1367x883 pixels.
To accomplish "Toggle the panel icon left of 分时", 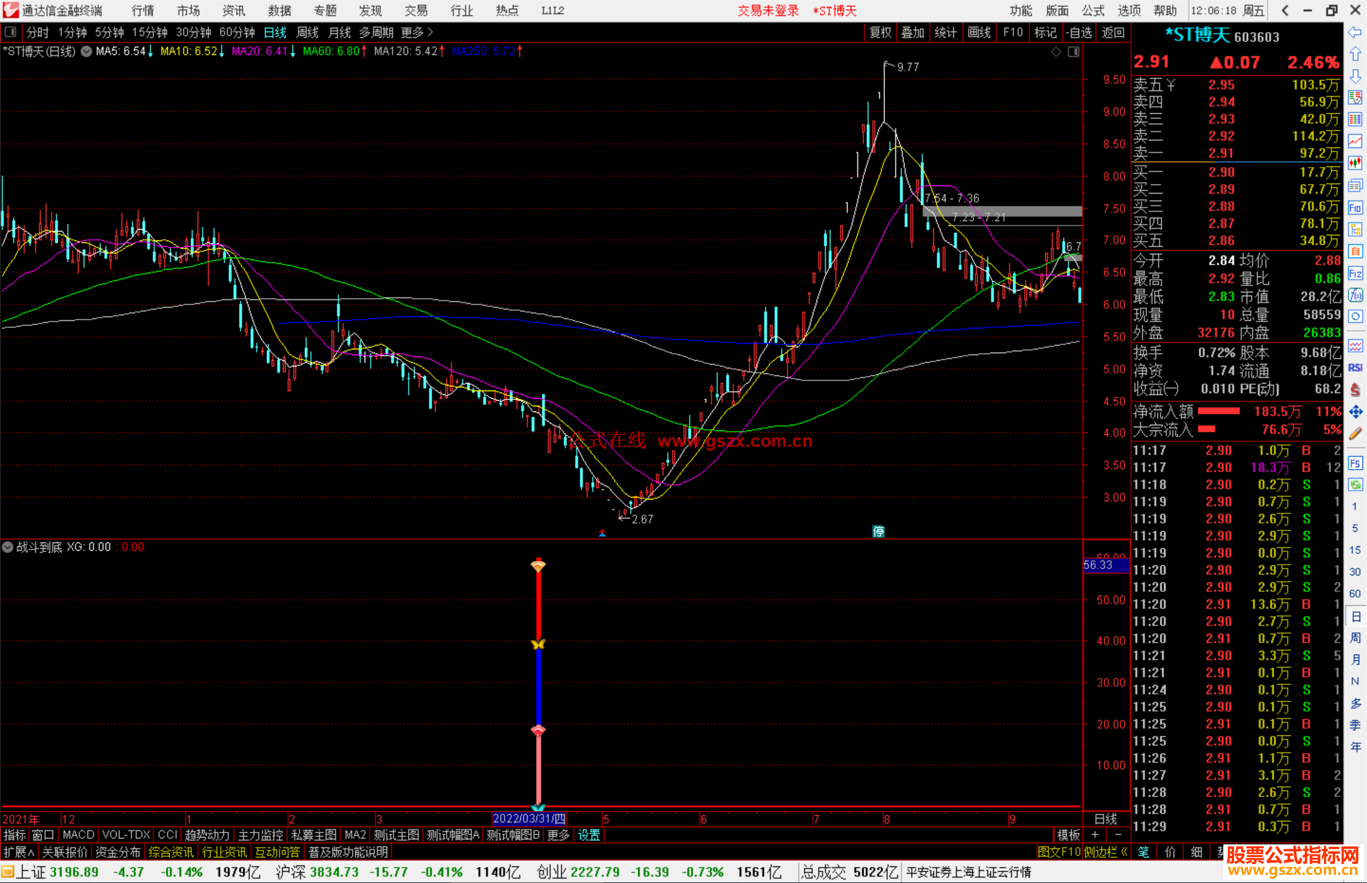I will [10, 32].
